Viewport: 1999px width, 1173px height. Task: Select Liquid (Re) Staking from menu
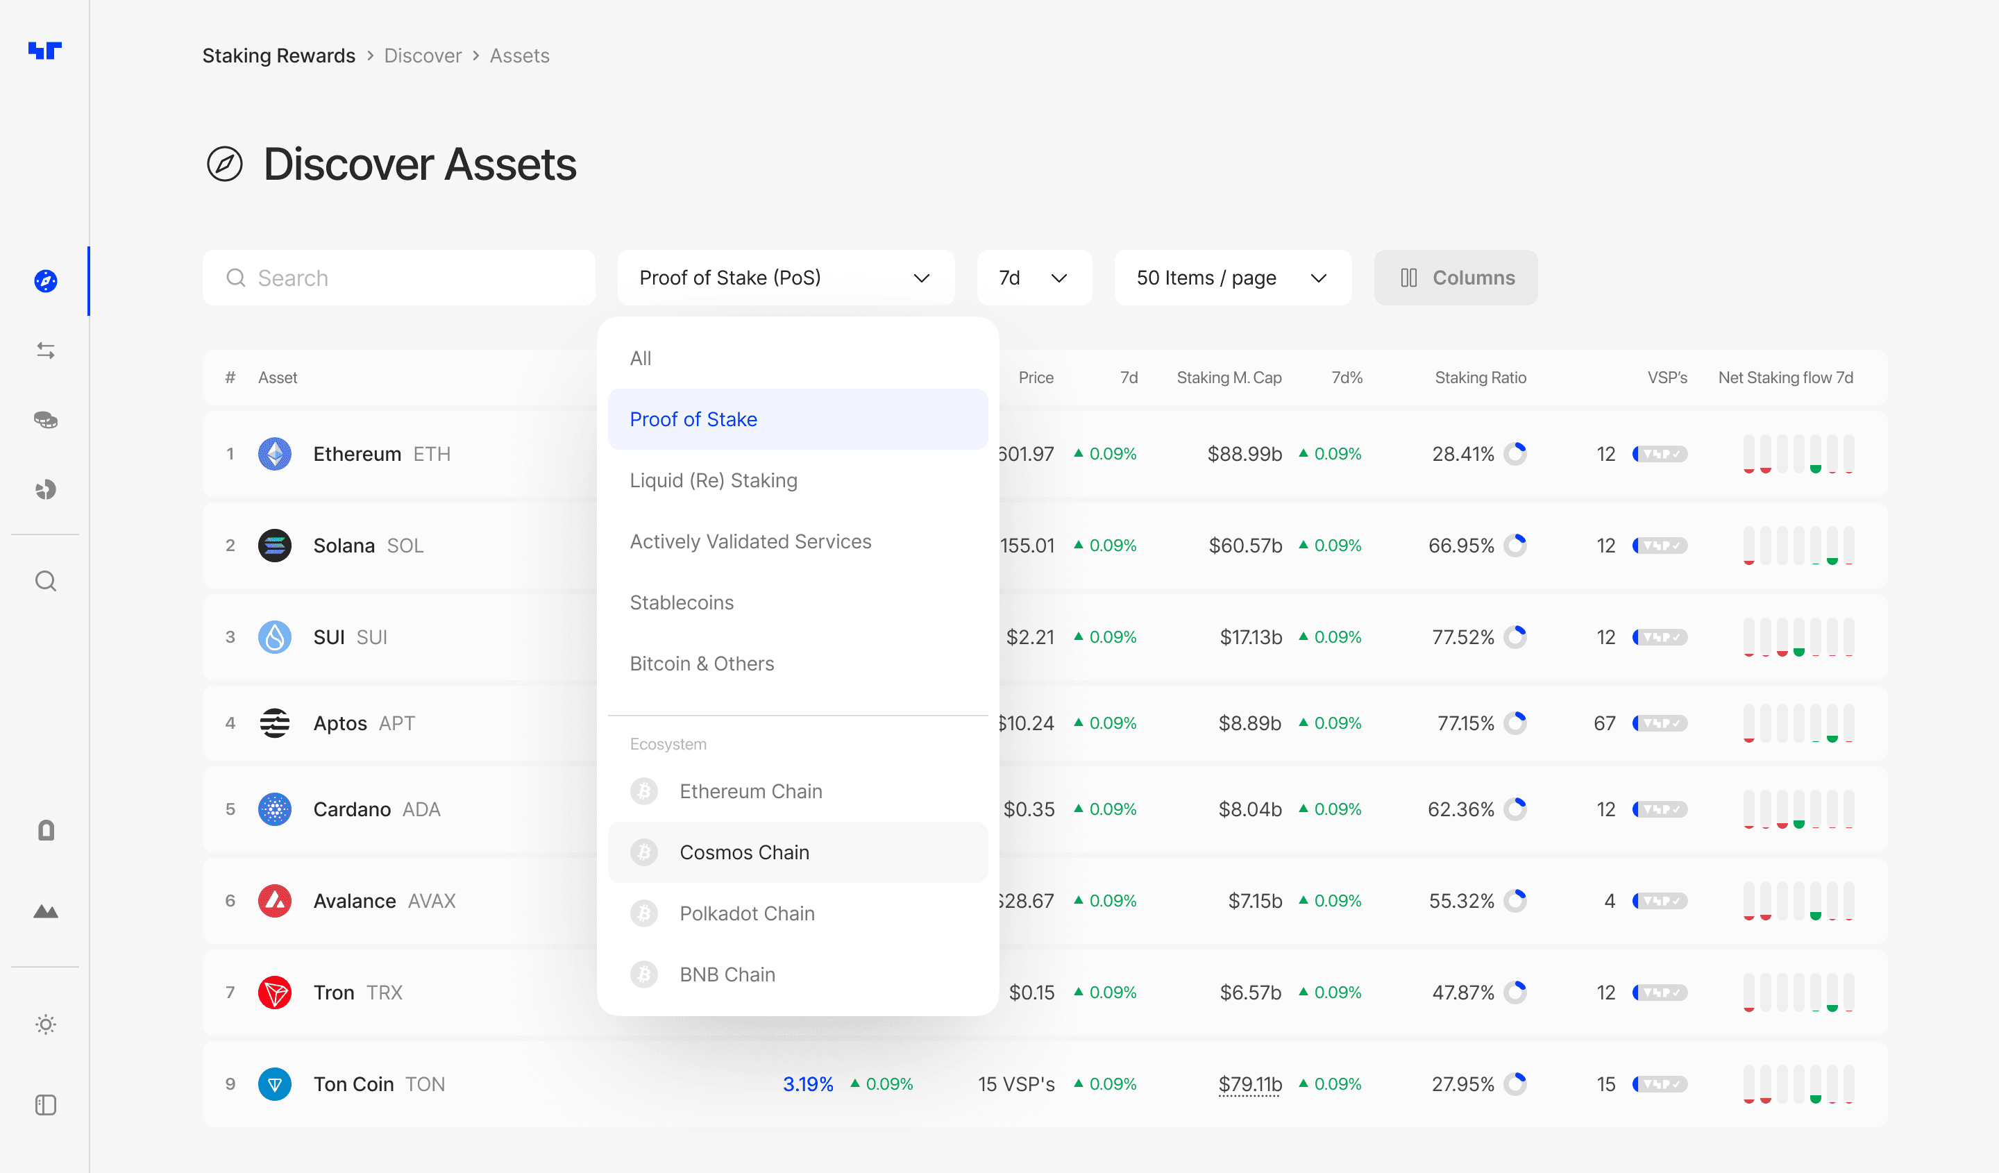coord(713,480)
